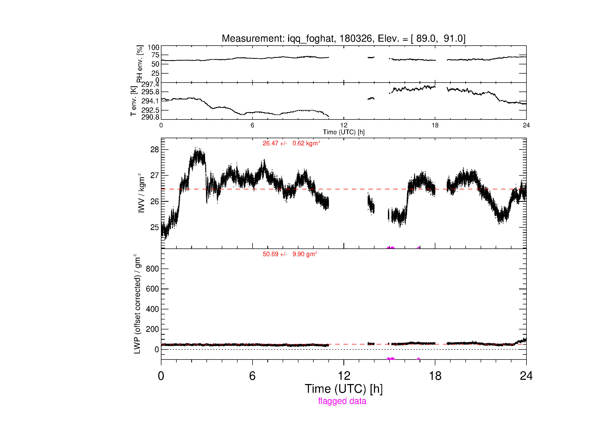
Task: Click the IWV mean value '26.47 +/- 0.62 kgm²'
Action: (291, 143)
